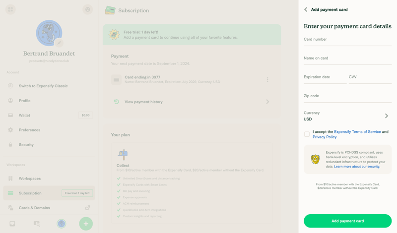397x233 pixels.
Task: Select Switch to Expensify Classic
Action: pos(49,86)
